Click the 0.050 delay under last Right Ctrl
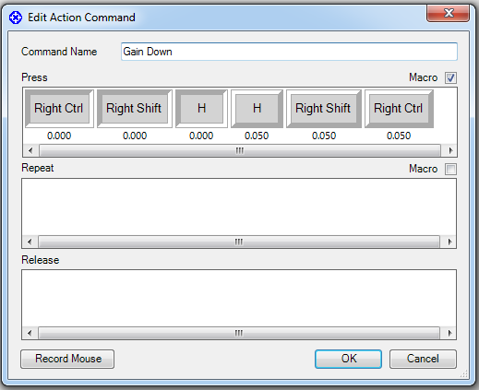 click(x=399, y=136)
